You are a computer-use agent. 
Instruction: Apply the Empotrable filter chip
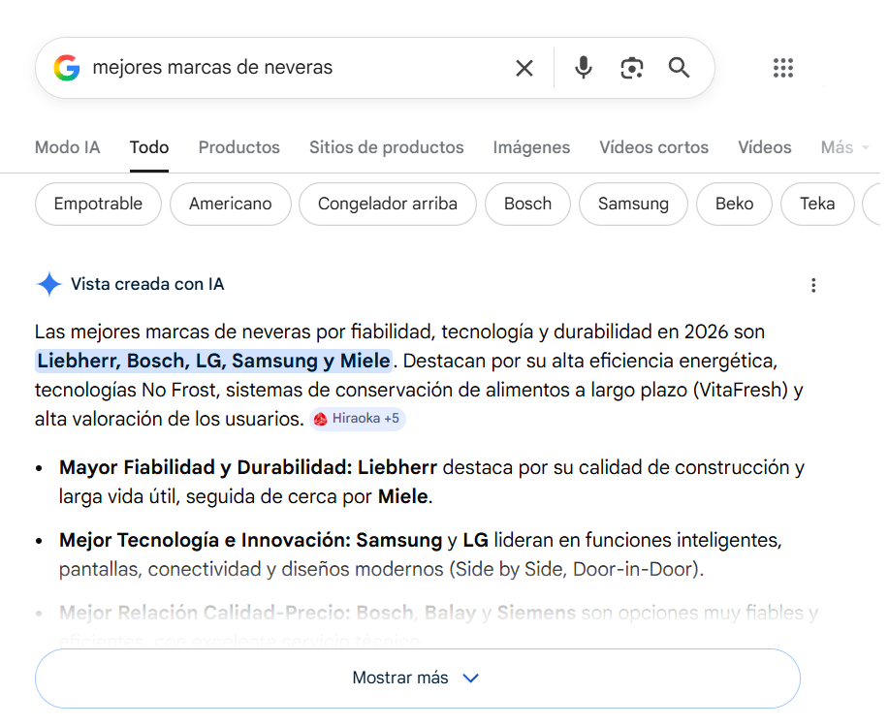pyautogui.click(x=98, y=204)
